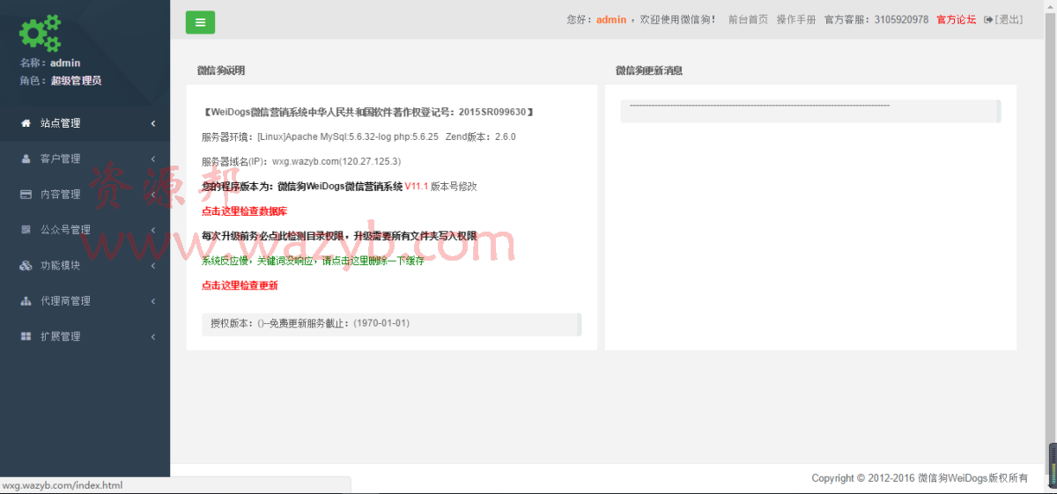Click the 授权版本 license info box
Image resolution: width=1057 pixels, height=494 pixels.
pyautogui.click(x=392, y=324)
